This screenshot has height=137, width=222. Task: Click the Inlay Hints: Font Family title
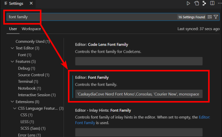click(103, 110)
